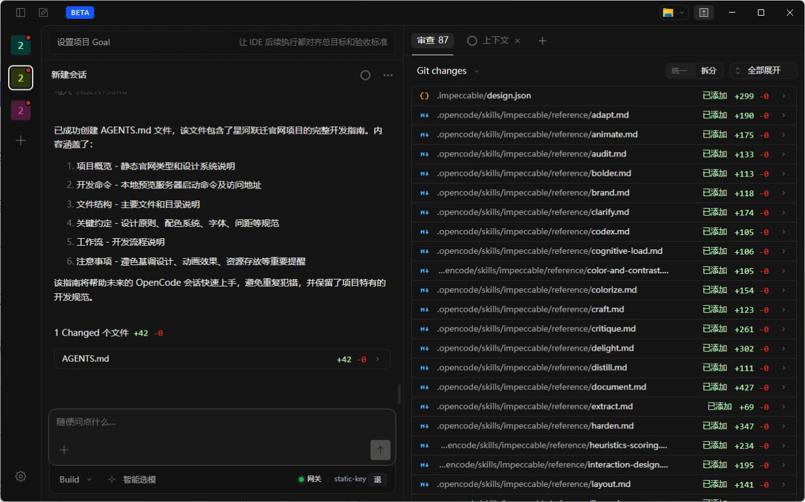Image resolution: width=805 pixels, height=502 pixels.
Task: Open the color-and-contrast file row
Action: point(604,271)
